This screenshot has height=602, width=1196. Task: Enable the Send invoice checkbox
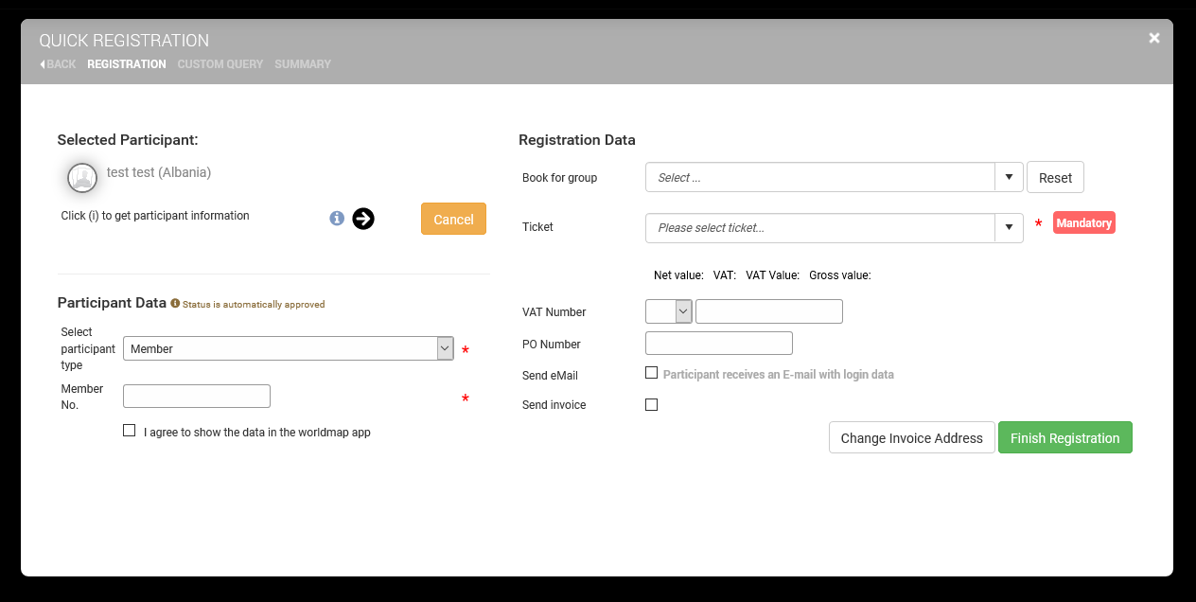pyautogui.click(x=651, y=405)
